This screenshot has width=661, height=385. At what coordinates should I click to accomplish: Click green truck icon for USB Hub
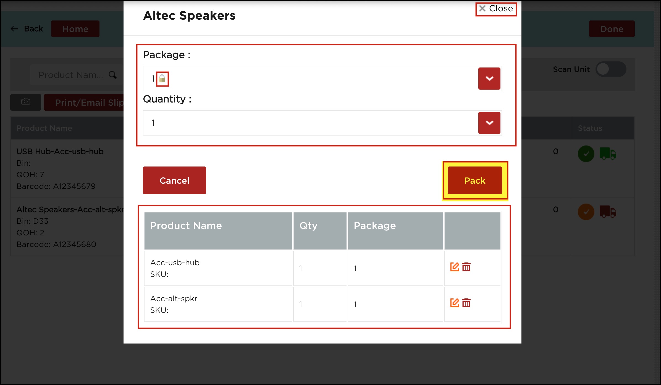(x=607, y=154)
